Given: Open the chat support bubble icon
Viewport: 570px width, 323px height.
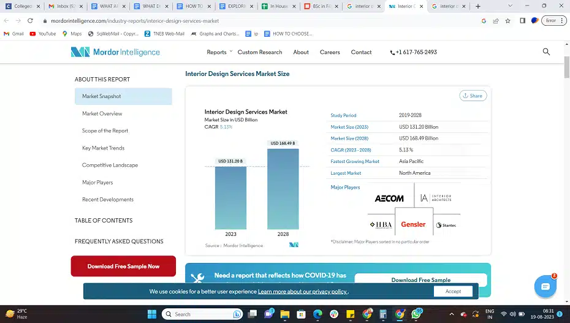Looking at the screenshot, I should pyautogui.click(x=544, y=286).
